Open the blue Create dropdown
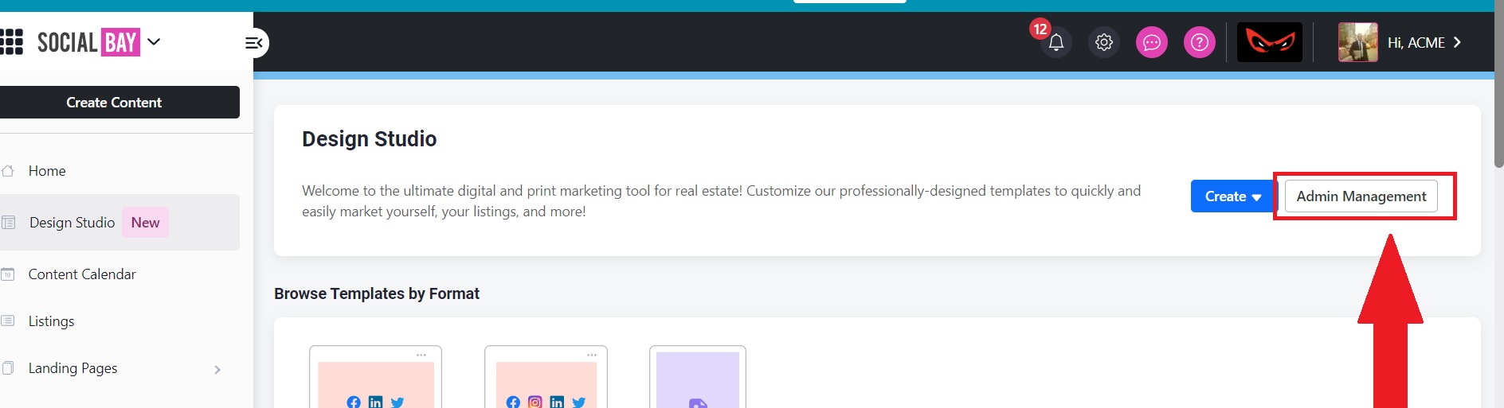The height and width of the screenshot is (408, 1504). (1232, 196)
